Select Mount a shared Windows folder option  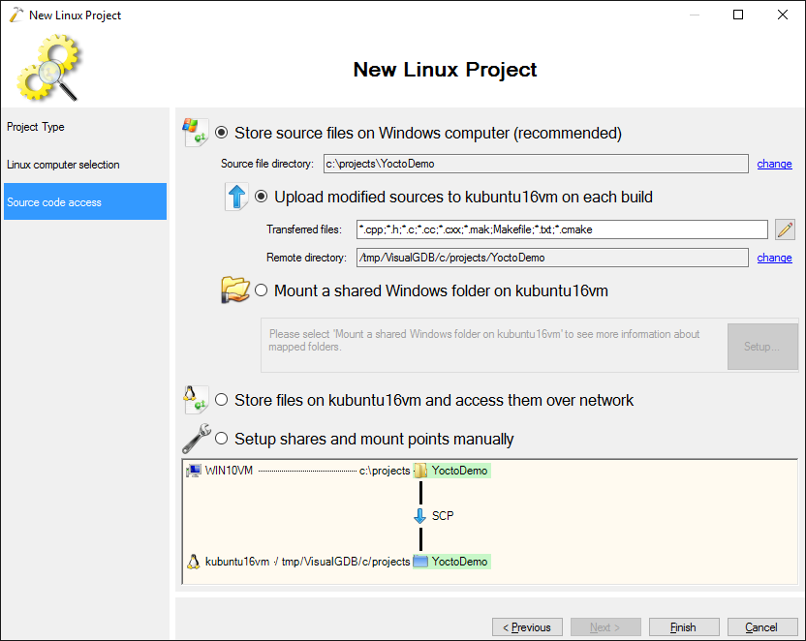click(x=262, y=290)
